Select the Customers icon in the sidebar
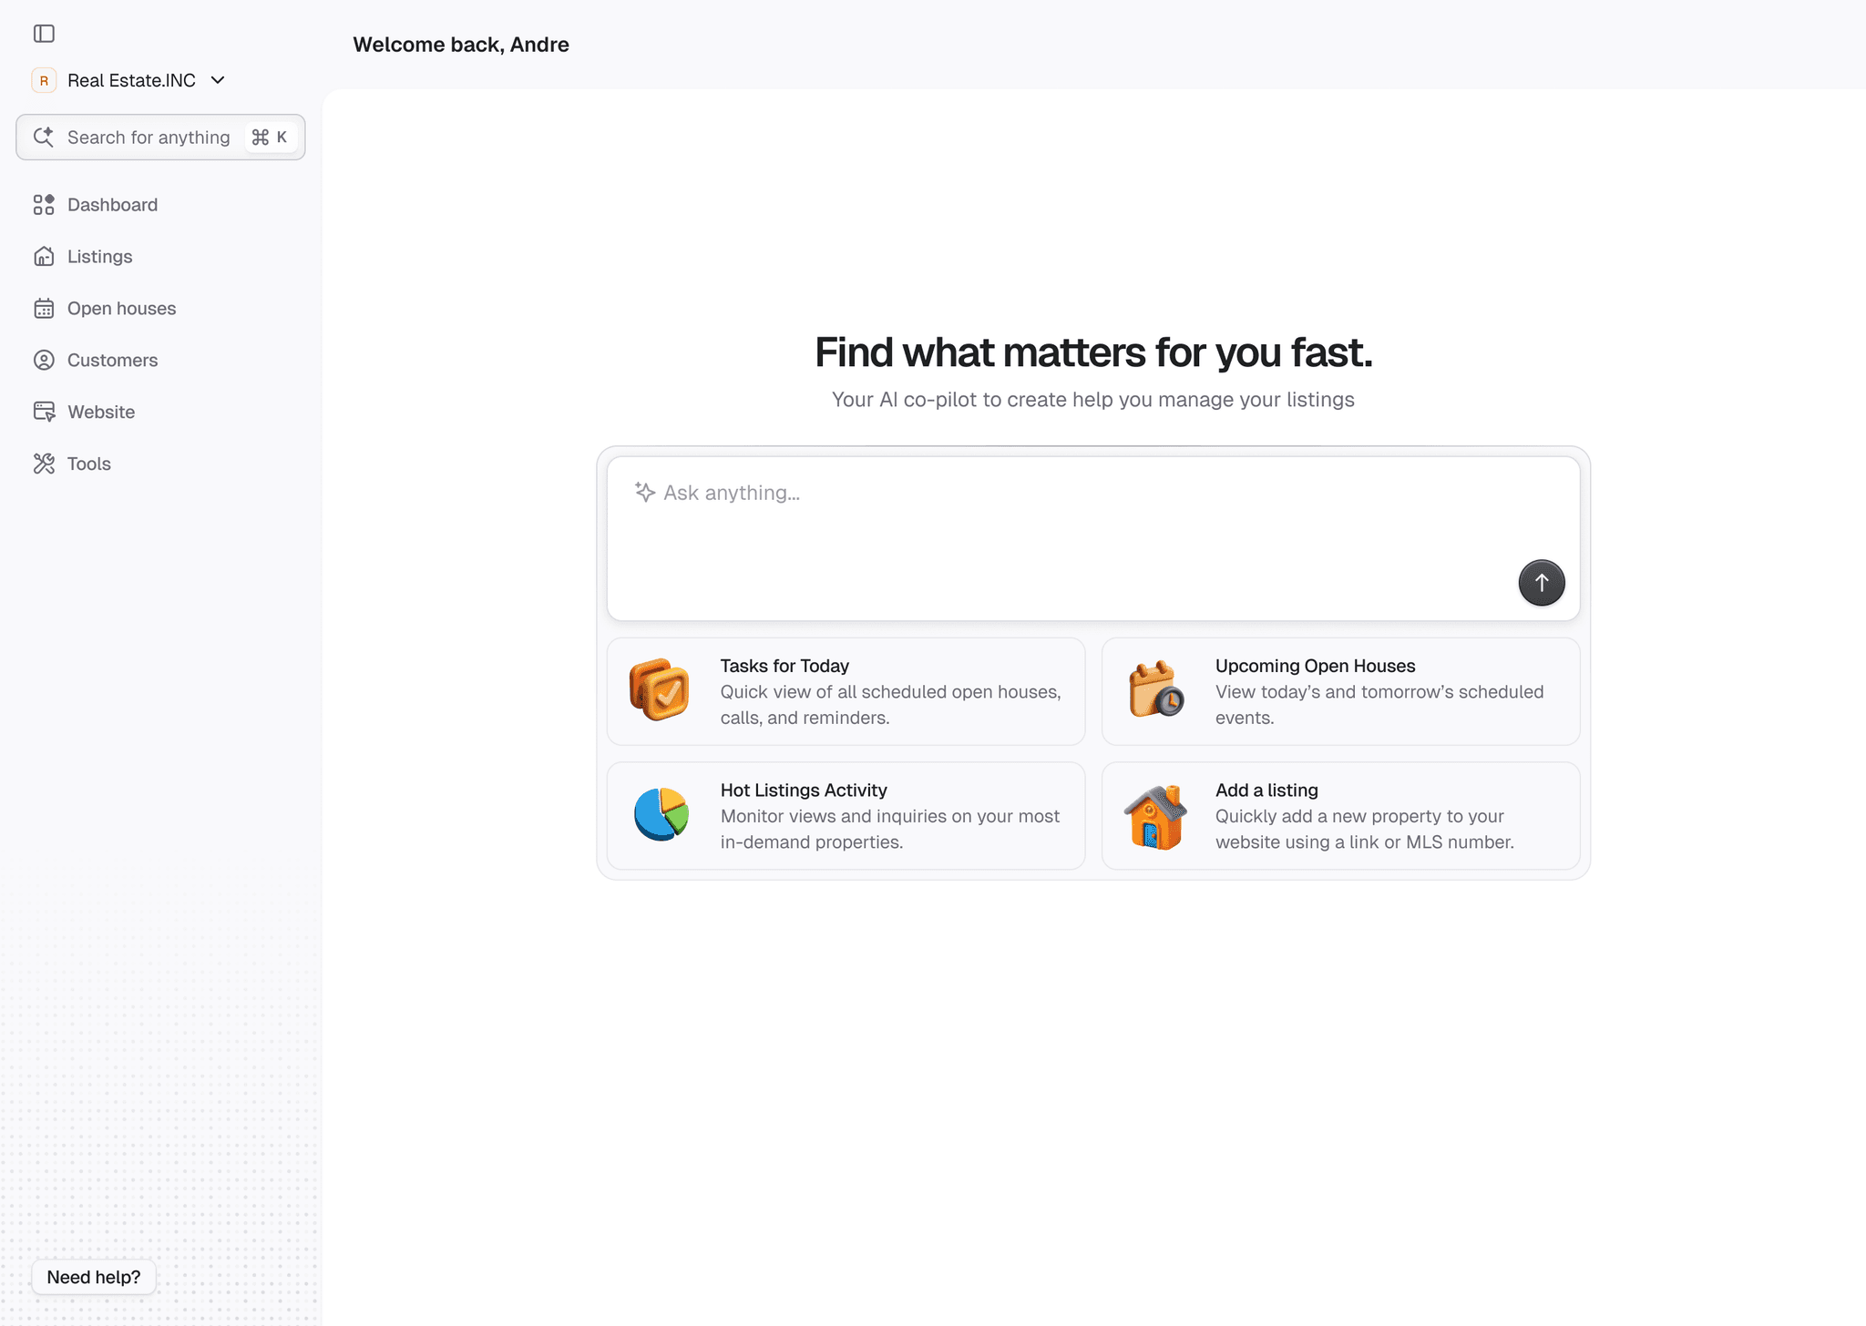 click(43, 360)
